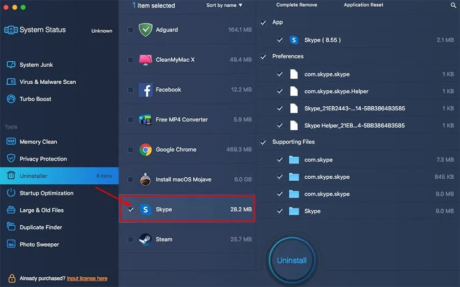Viewport: 460px width, 287px height.
Task: Switch to Complete Remove tab
Action: pyautogui.click(x=296, y=5)
